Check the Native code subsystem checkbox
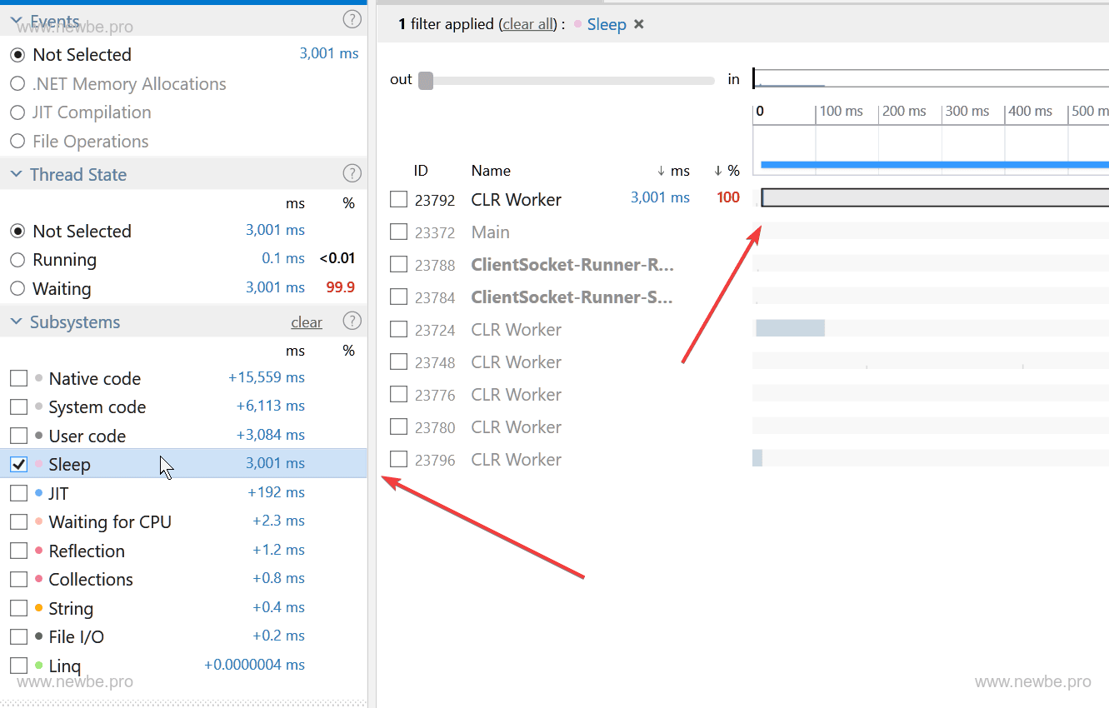This screenshot has height=708, width=1109. pos(18,379)
